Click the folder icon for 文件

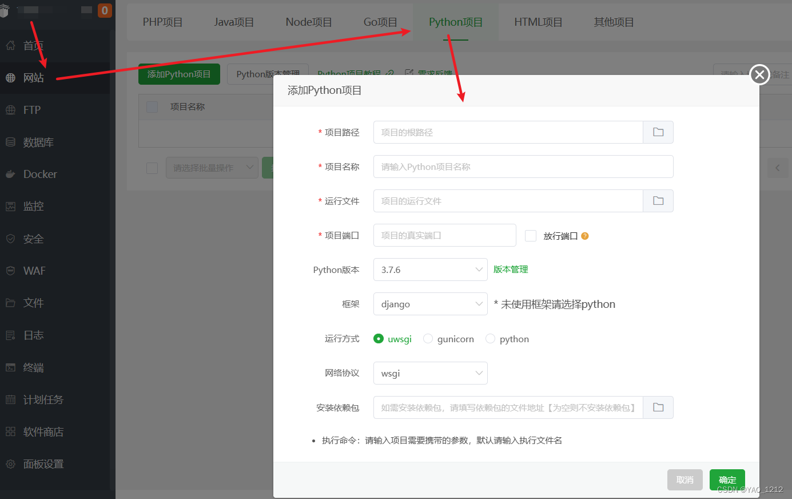pos(10,303)
